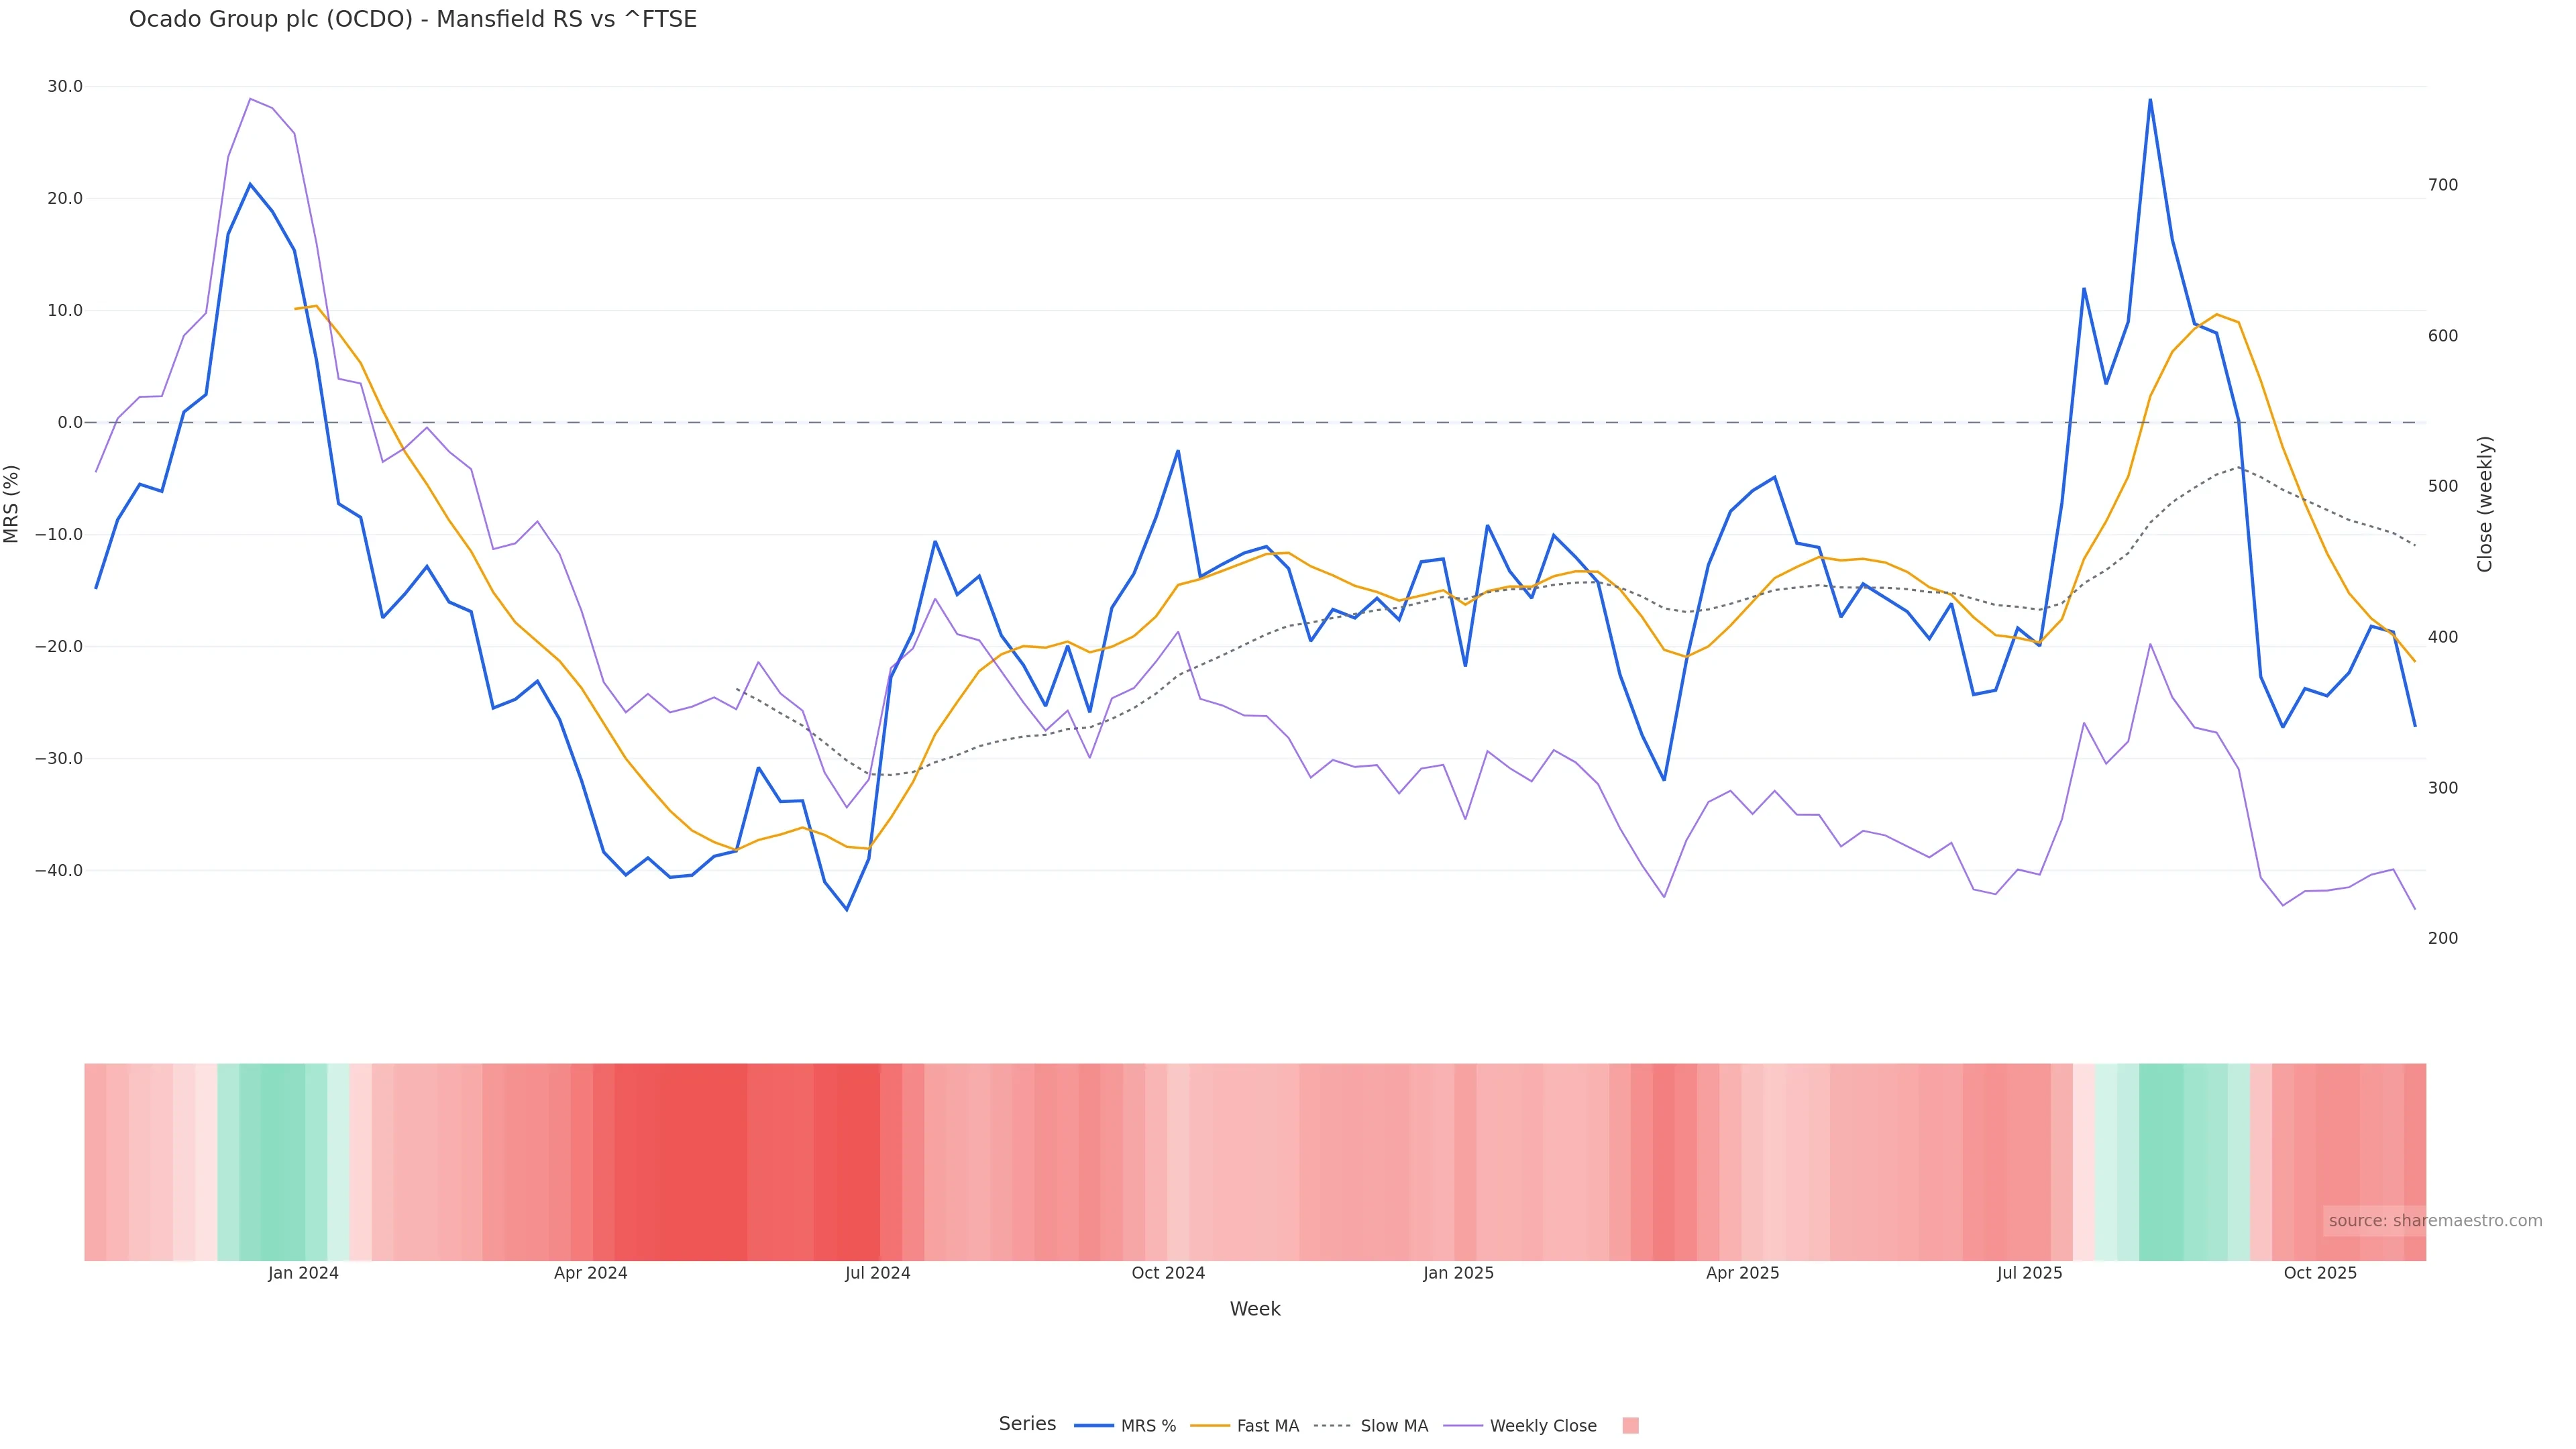Click the 700 tick on Close axis
The height and width of the screenshot is (1449, 2576).
(x=2442, y=185)
